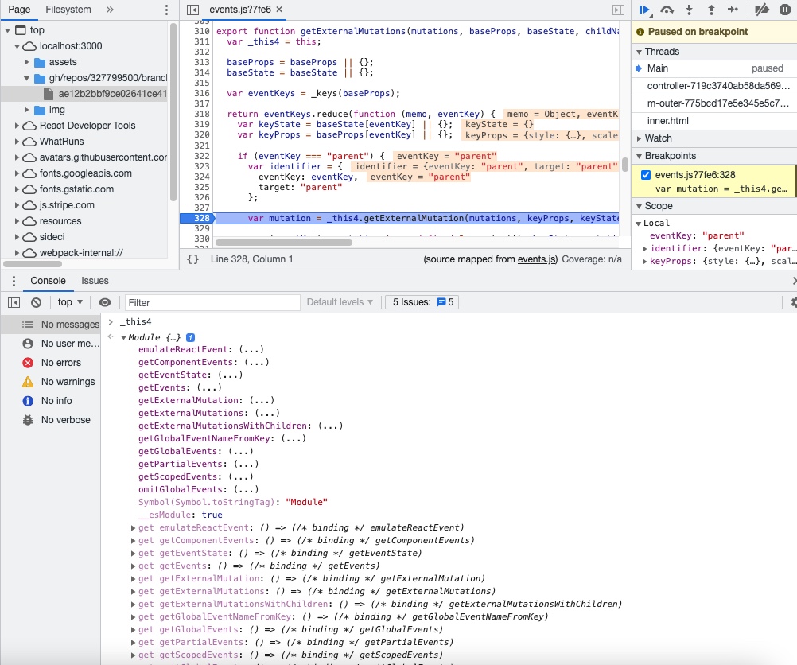This screenshot has width=797, height=665.
Task: Step over next function call
Action: tap(667, 10)
